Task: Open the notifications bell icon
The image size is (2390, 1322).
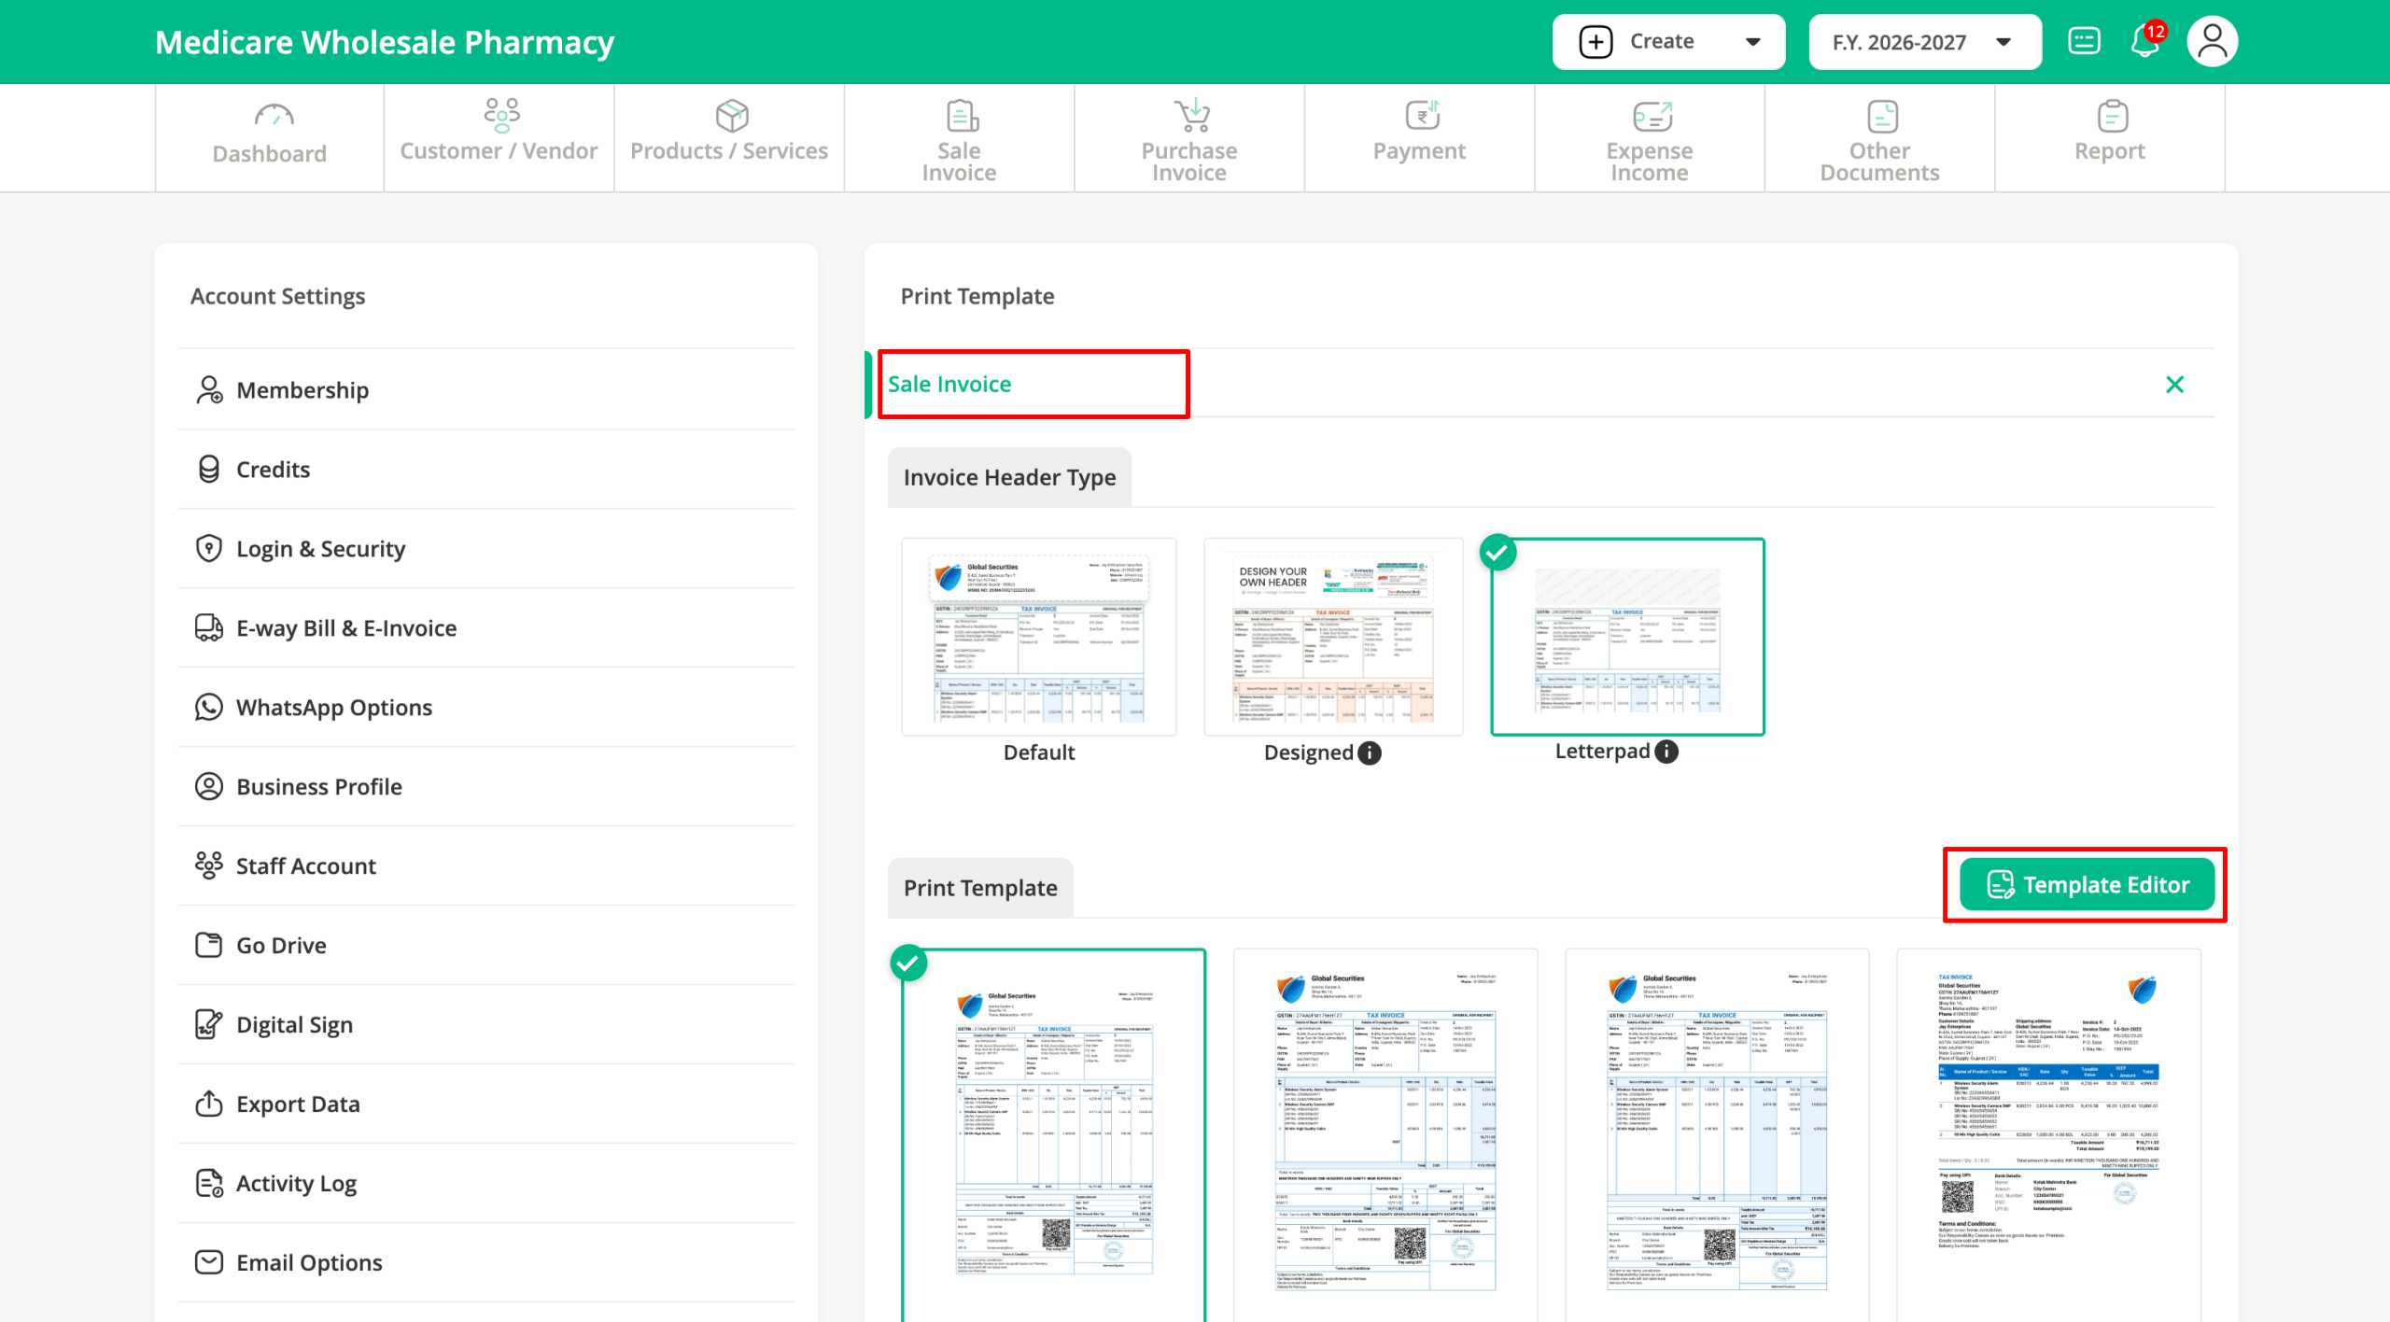Action: (2144, 42)
